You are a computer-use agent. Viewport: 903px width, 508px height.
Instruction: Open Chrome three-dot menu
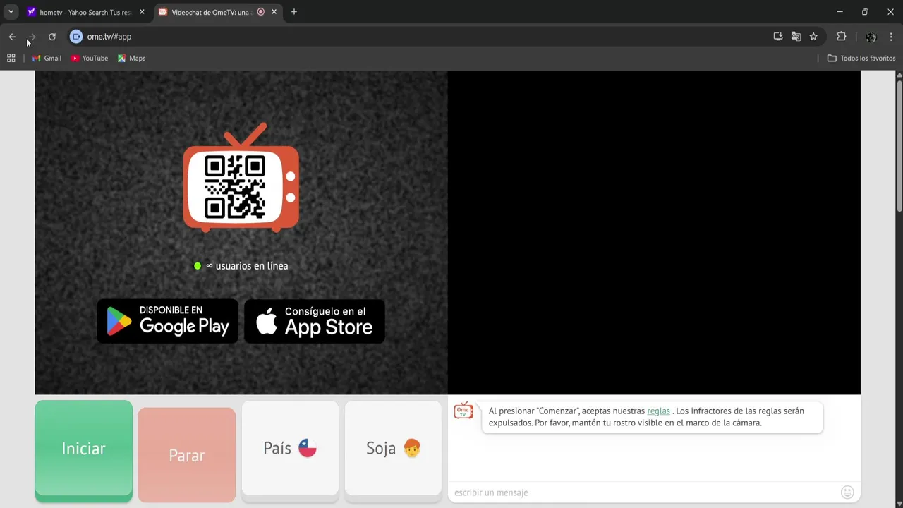coord(891,37)
